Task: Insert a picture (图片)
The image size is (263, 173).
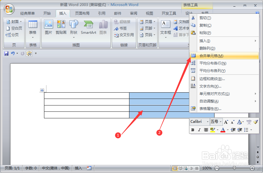Action: click(49, 27)
